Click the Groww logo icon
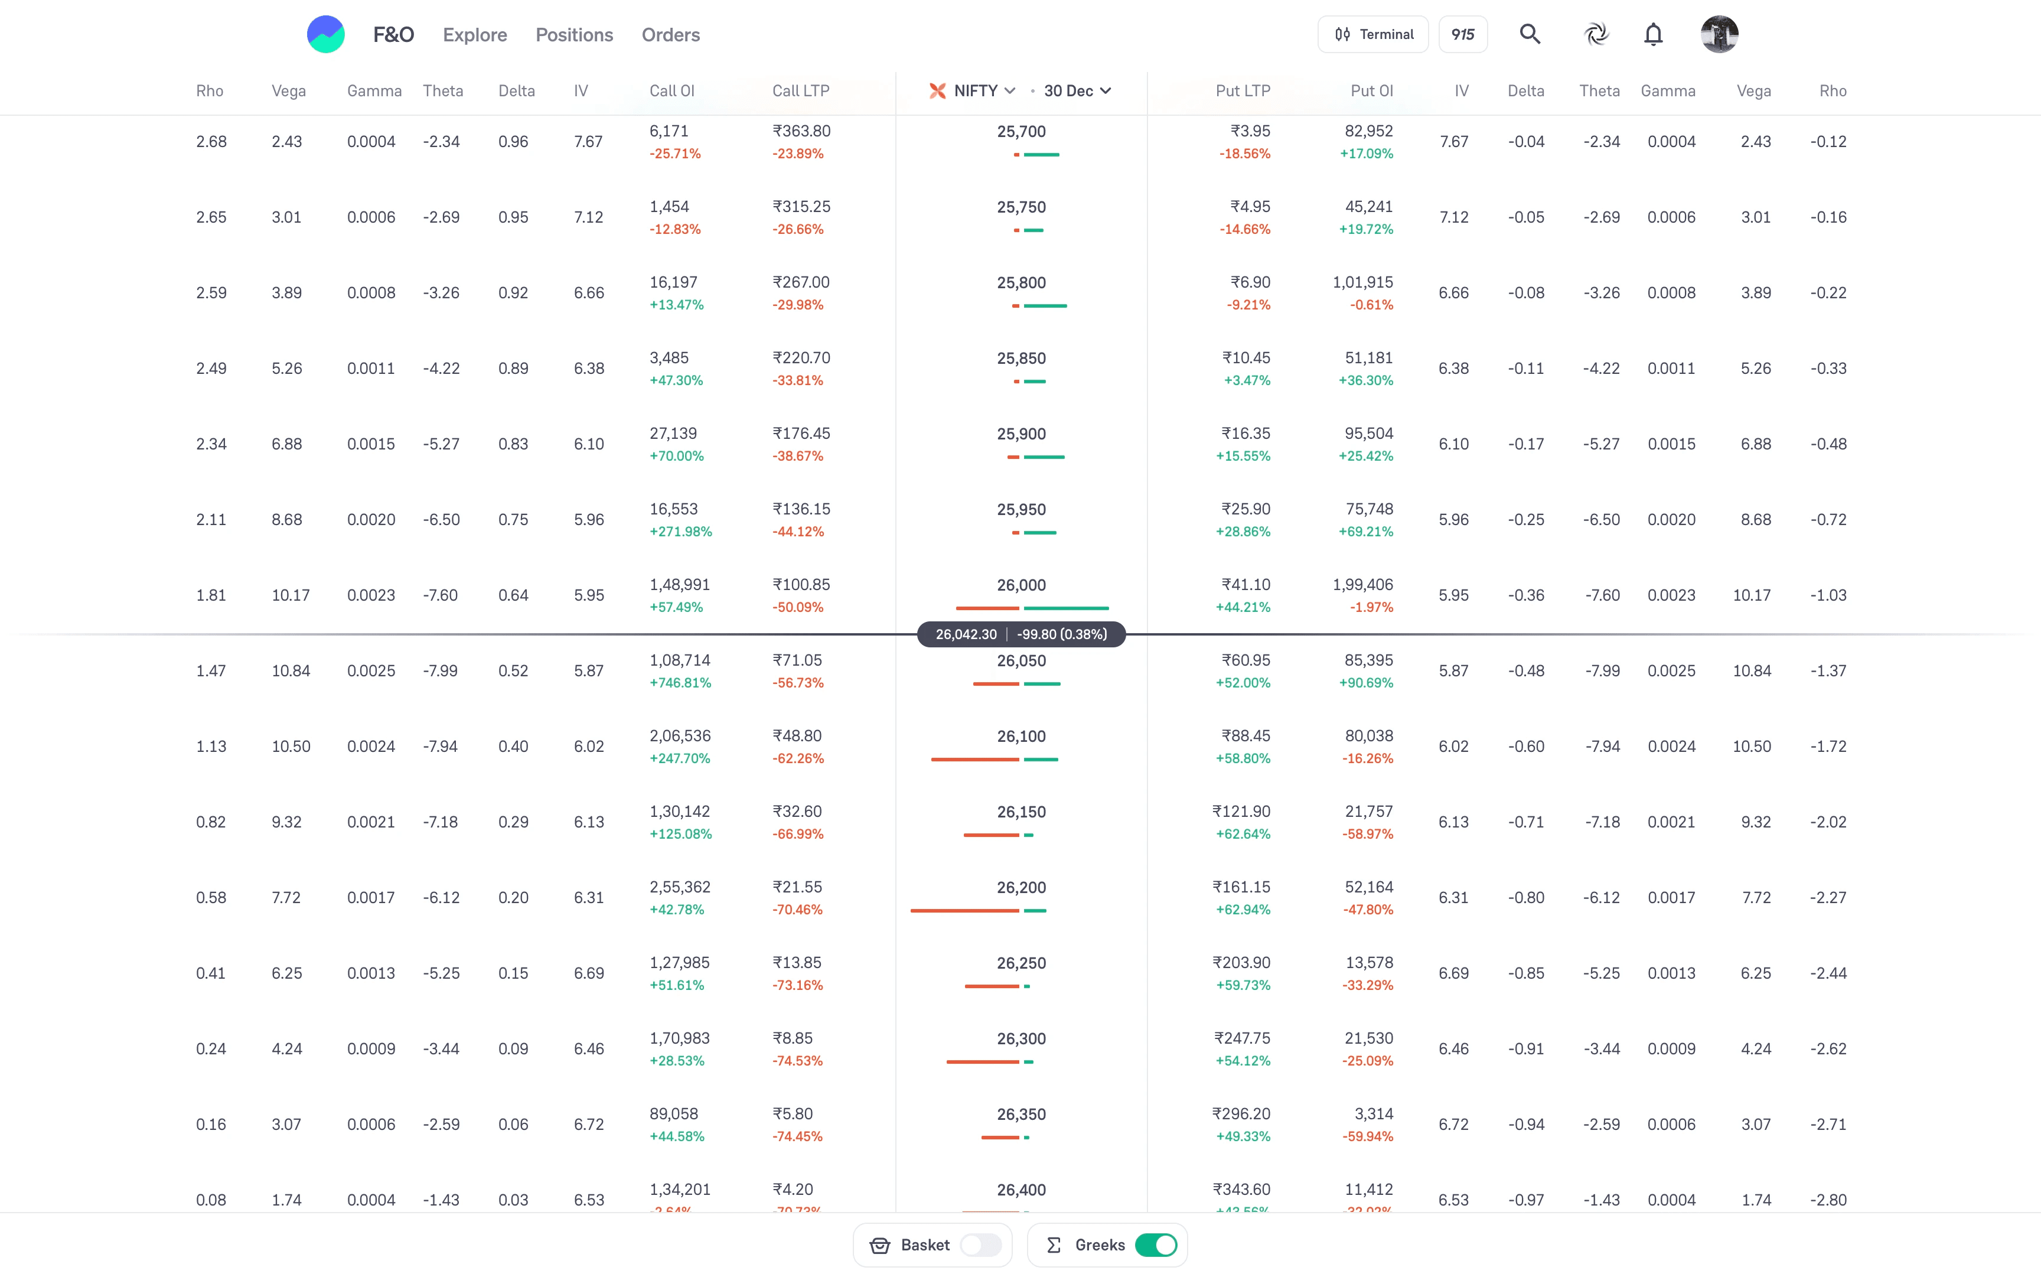The image size is (2041, 1277). pyautogui.click(x=325, y=35)
